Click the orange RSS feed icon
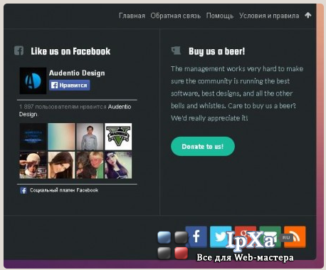Screen dimensions: 326x270 [295, 237]
